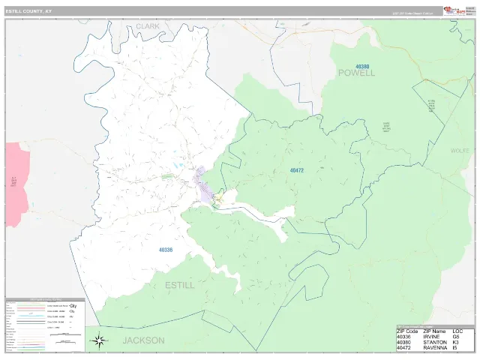The height and width of the screenshot is (360, 480).
Task: Click the ESTILL county label on map
Action: tap(180, 285)
